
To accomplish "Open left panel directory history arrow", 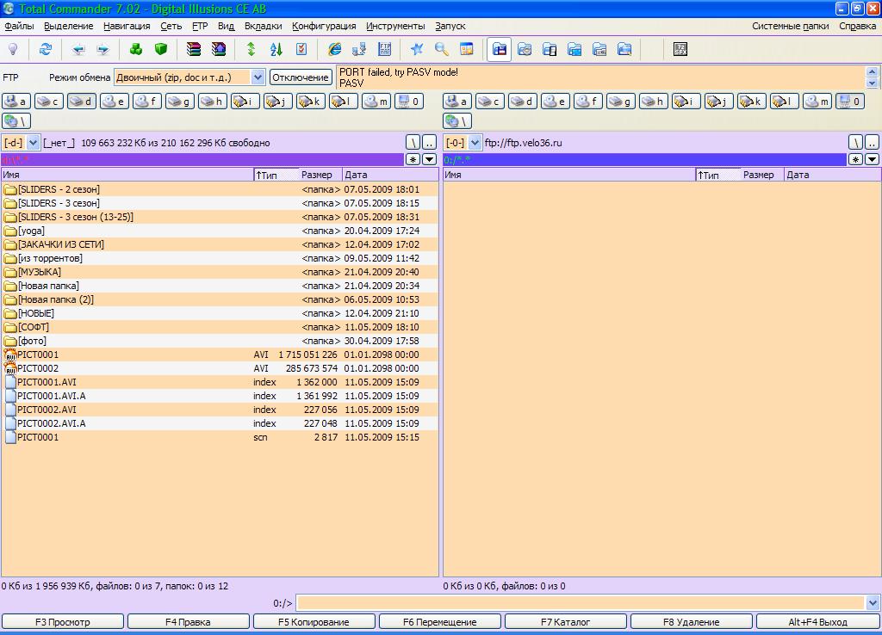I will pos(429,159).
